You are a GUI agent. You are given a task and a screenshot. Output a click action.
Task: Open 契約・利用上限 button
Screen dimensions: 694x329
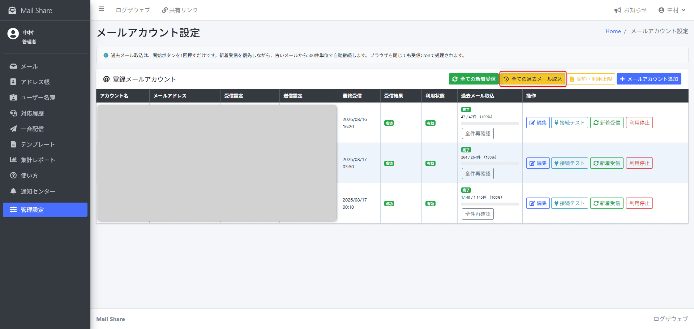[x=591, y=79]
